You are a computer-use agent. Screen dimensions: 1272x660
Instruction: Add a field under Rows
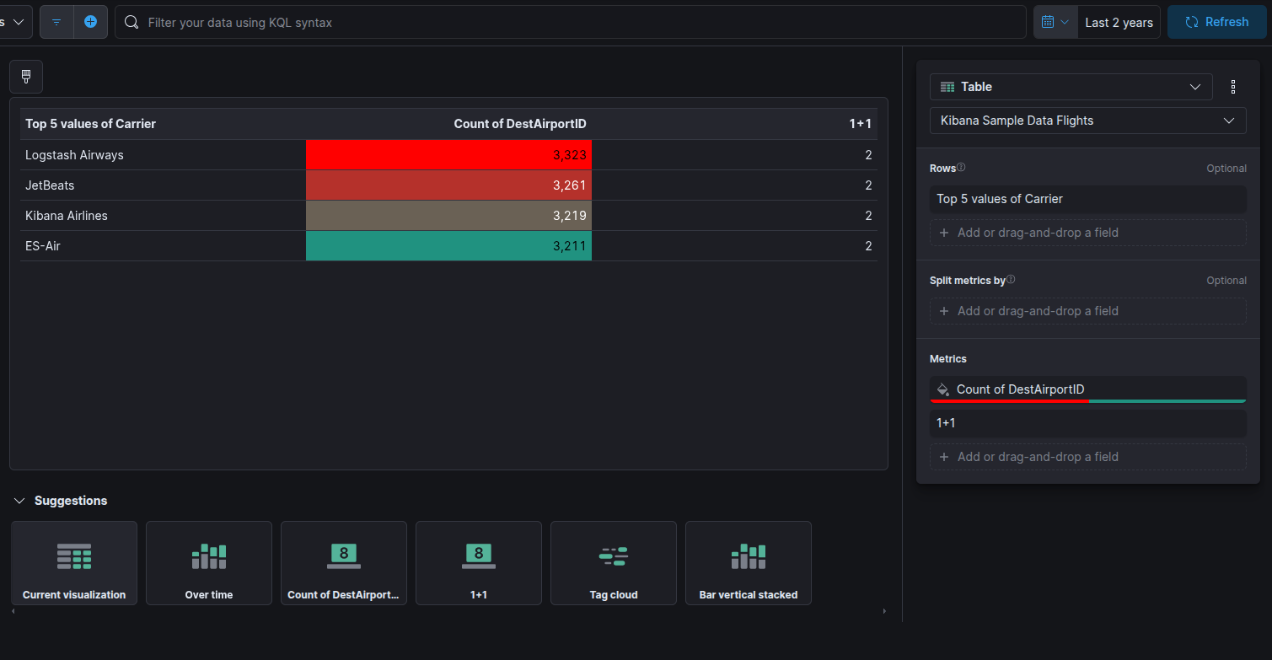coord(1087,233)
